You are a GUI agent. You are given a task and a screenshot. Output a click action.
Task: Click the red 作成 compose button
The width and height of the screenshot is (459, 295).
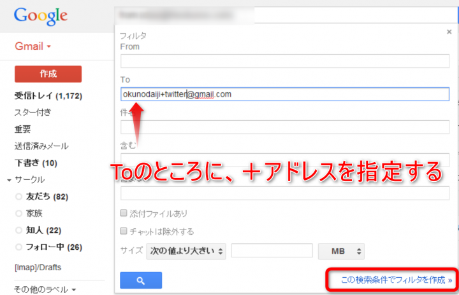click(48, 74)
